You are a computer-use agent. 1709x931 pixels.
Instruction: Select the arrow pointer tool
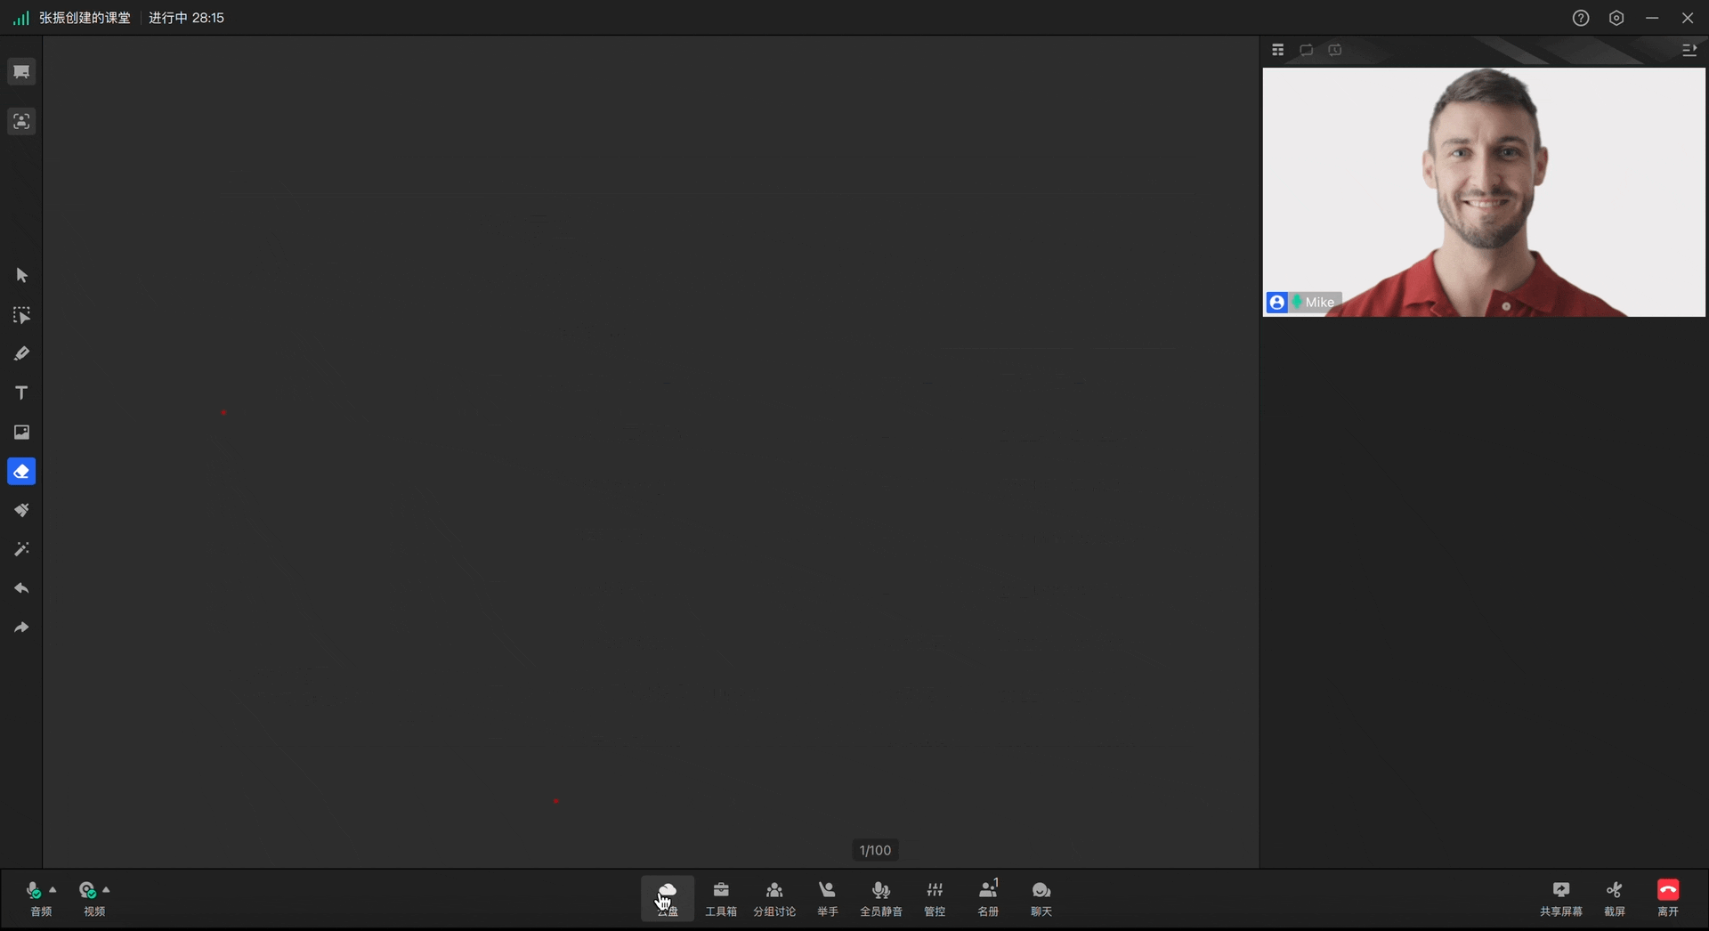(x=21, y=275)
